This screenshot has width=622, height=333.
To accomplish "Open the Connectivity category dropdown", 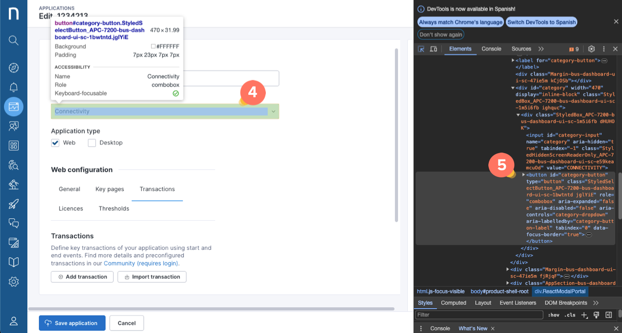I will pyautogui.click(x=165, y=111).
